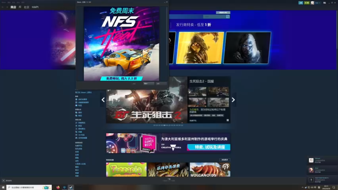Open the 社区 community tab

pos(27,7)
